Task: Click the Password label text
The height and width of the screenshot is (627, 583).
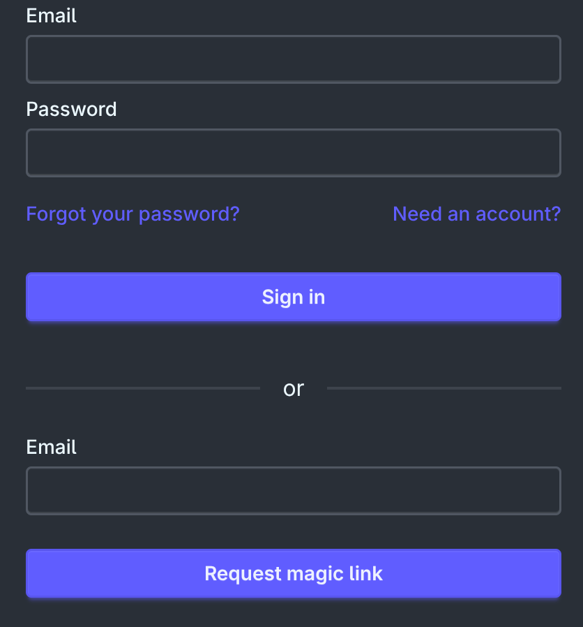Action: [71, 109]
